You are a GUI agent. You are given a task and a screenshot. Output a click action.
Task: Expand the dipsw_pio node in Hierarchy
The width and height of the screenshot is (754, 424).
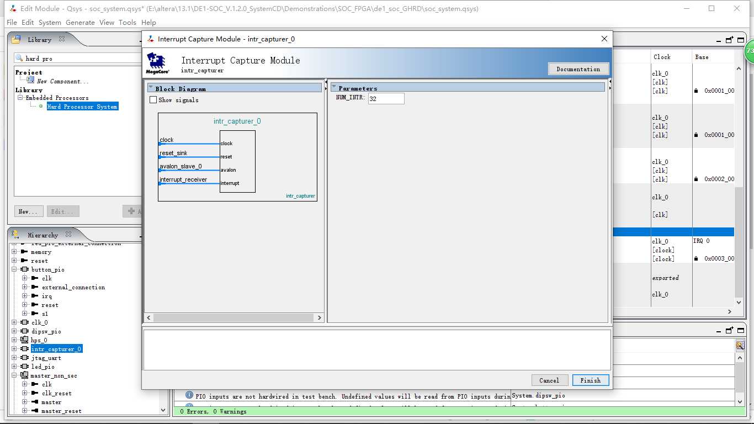point(14,331)
